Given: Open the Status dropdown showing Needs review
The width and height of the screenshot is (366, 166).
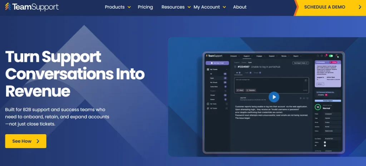Looking at the screenshot, I should point(333,131).
